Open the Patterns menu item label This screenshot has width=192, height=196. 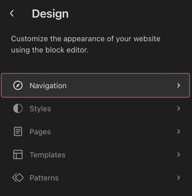coord(44,178)
